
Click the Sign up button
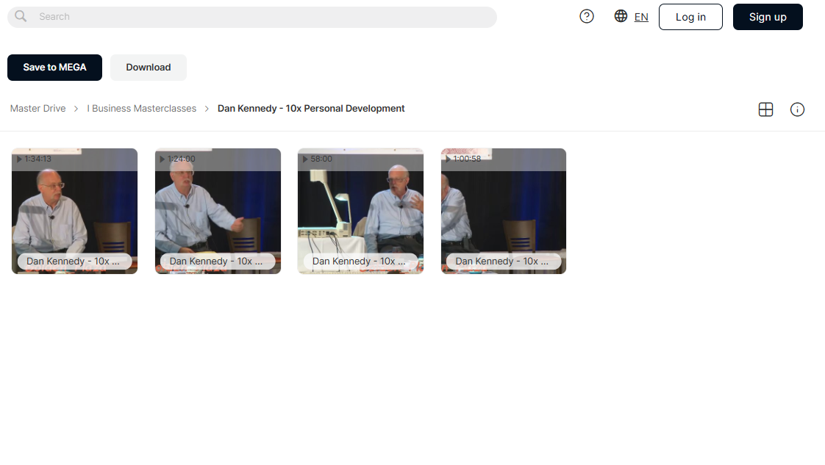point(768,17)
